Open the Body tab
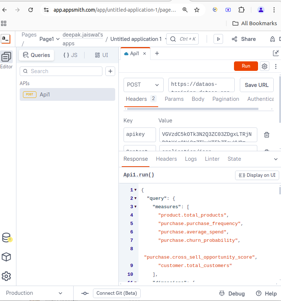The image size is (281, 301). 198,99
